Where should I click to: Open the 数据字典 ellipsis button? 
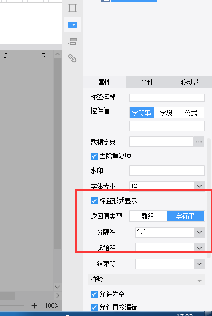pos(199,142)
